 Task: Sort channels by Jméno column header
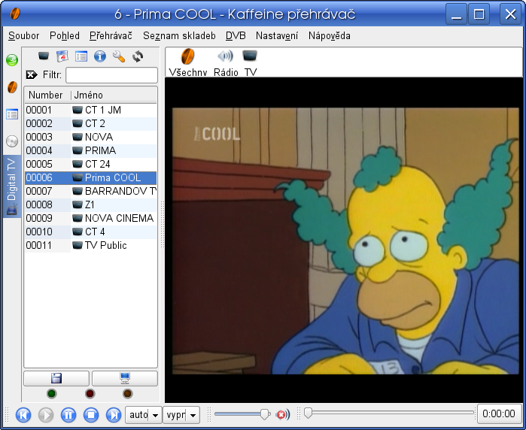click(x=114, y=95)
